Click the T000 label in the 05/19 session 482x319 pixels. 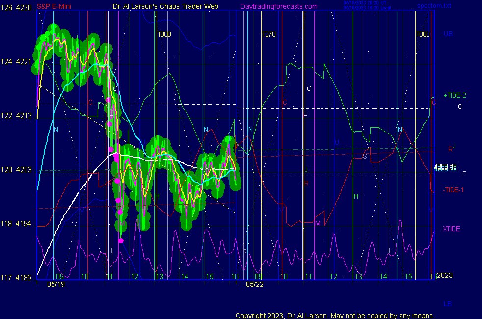pyautogui.click(x=164, y=34)
